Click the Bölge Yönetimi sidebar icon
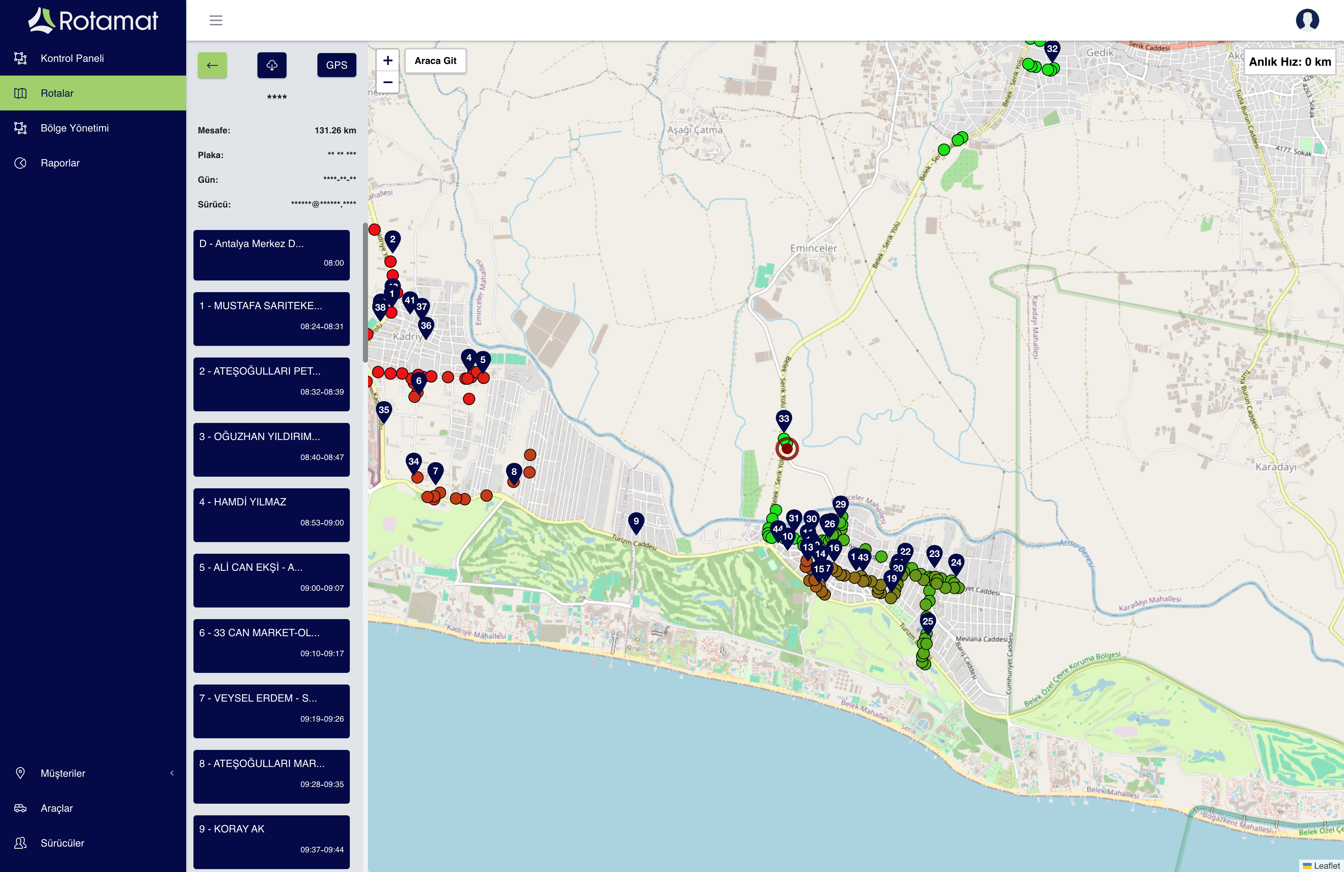 pos(20,128)
